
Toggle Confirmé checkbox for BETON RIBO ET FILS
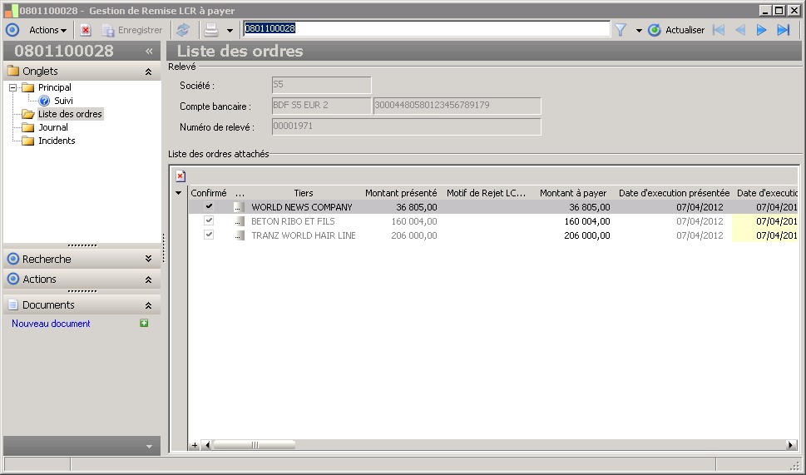209,220
